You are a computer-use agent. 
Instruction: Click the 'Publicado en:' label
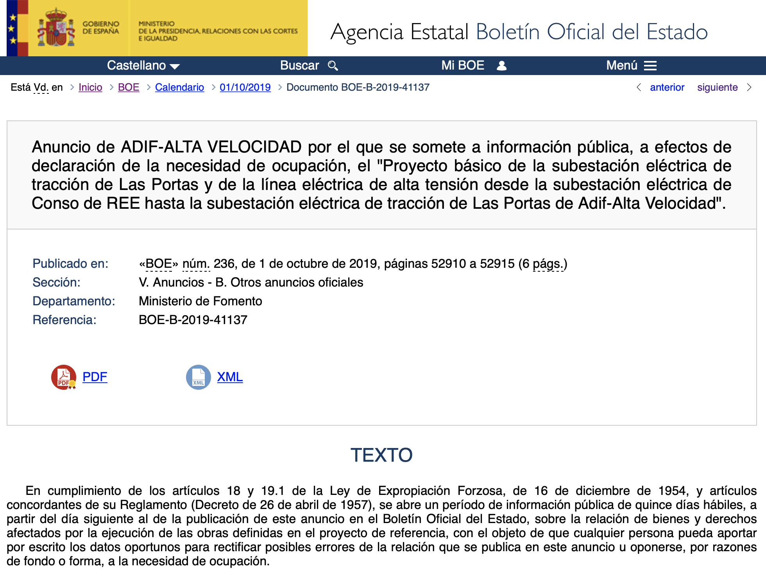pos(70,264)
